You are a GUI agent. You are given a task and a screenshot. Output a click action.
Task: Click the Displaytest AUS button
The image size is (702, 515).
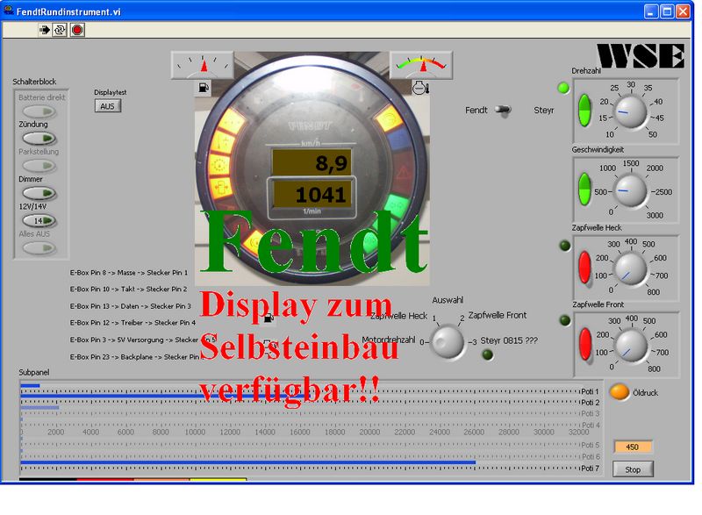coord(107,106)
